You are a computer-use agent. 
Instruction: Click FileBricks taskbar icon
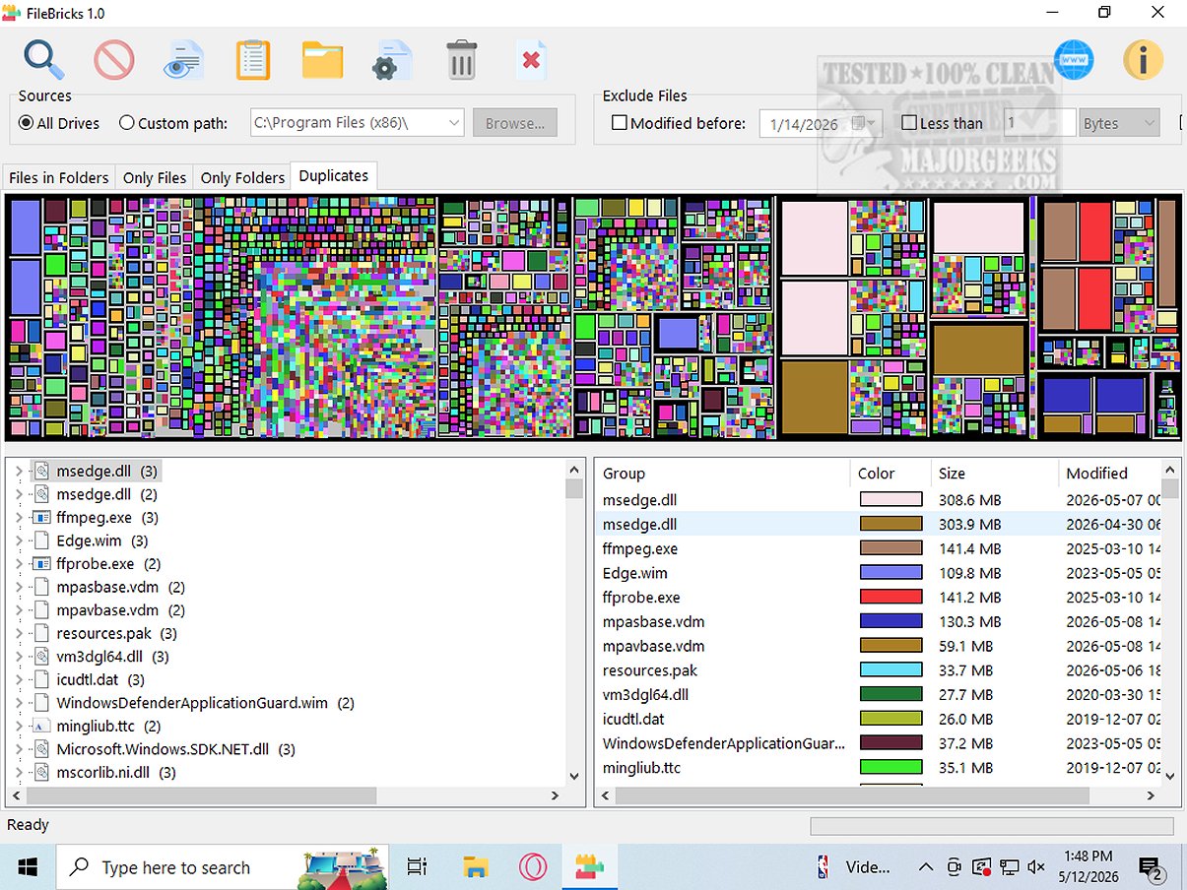[590, 867]
